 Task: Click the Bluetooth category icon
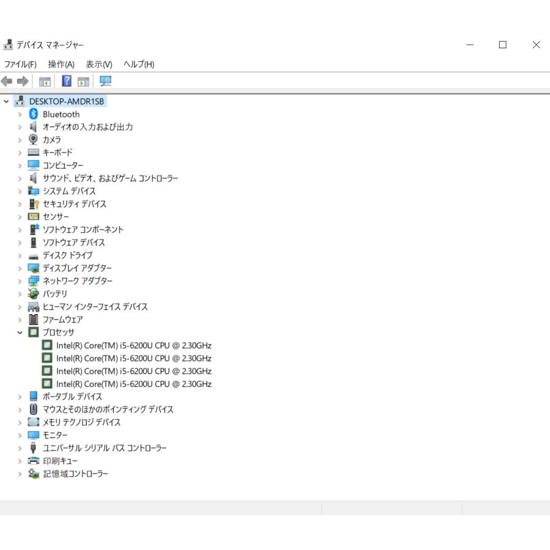pos(34,114)
